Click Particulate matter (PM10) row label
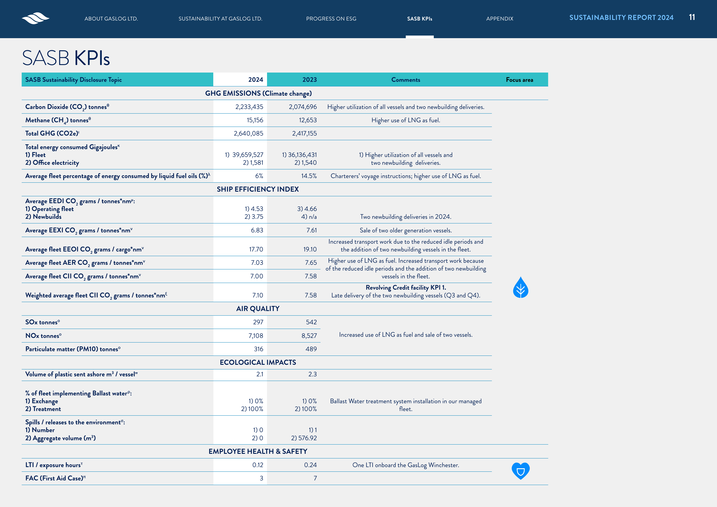Image resolution: width=717 pixels, height=507 pixels. [73, 349]
